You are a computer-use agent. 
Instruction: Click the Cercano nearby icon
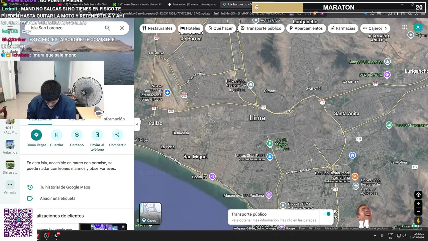[x=77, y=135]
